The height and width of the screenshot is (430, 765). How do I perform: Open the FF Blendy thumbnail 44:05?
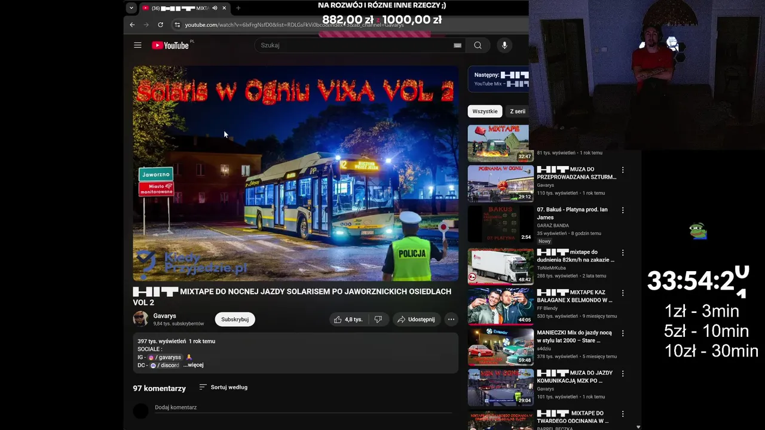[500, 307]
